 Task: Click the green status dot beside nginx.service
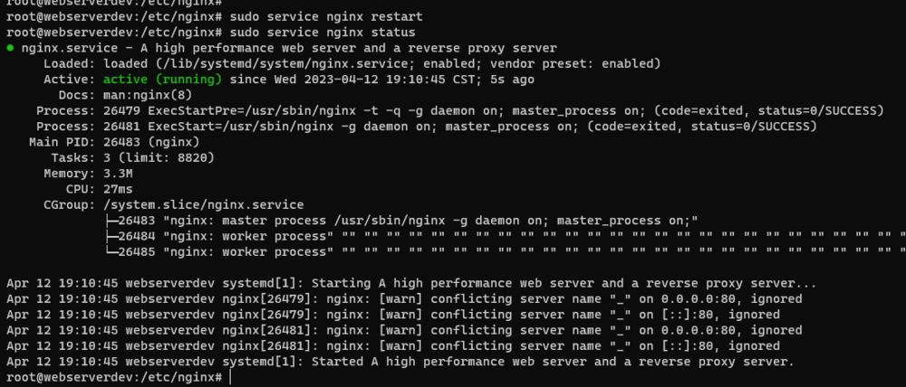pyautogui.click(x=9, y=47)
